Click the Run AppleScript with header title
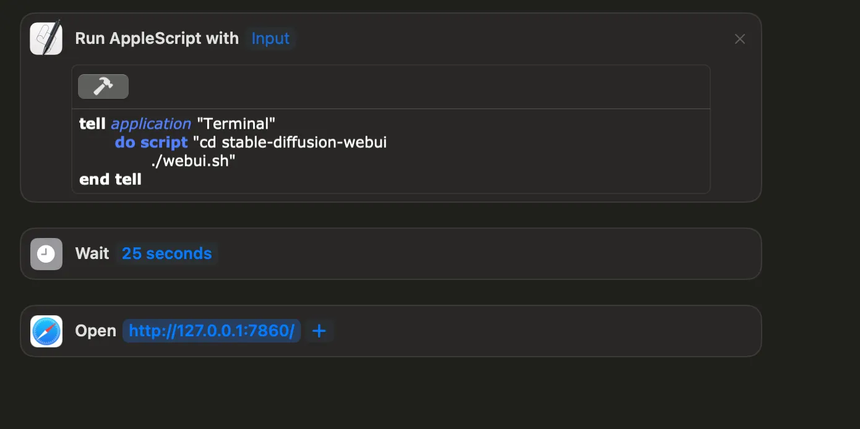Screen dimensions: 860x429 coord(157,38)
